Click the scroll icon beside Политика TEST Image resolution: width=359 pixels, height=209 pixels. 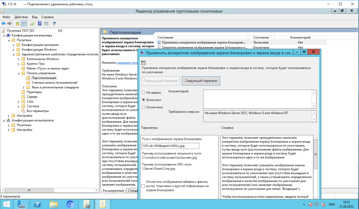pyautogui.click(x=4, y=31)
